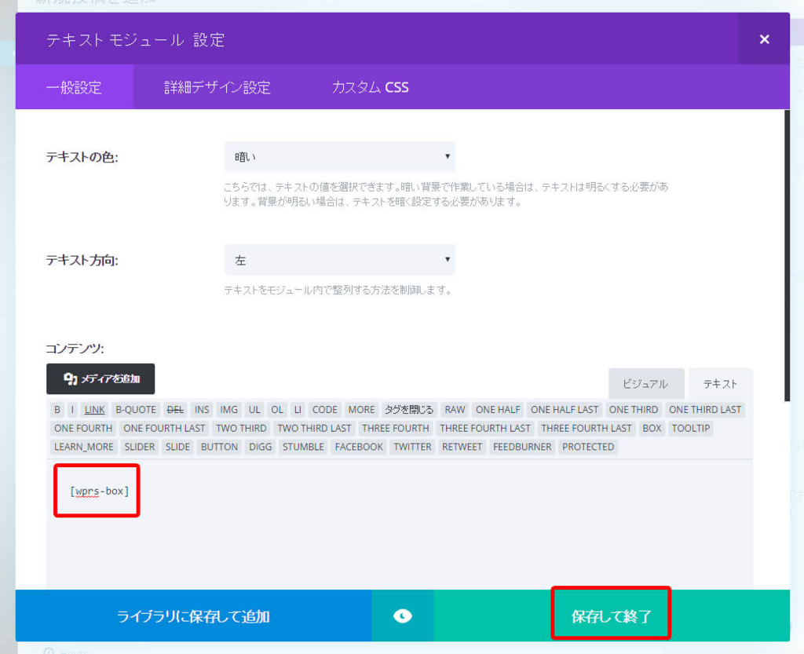
Task: Insert the ONE HALF LAST shortcode
Action: point(565,410)
